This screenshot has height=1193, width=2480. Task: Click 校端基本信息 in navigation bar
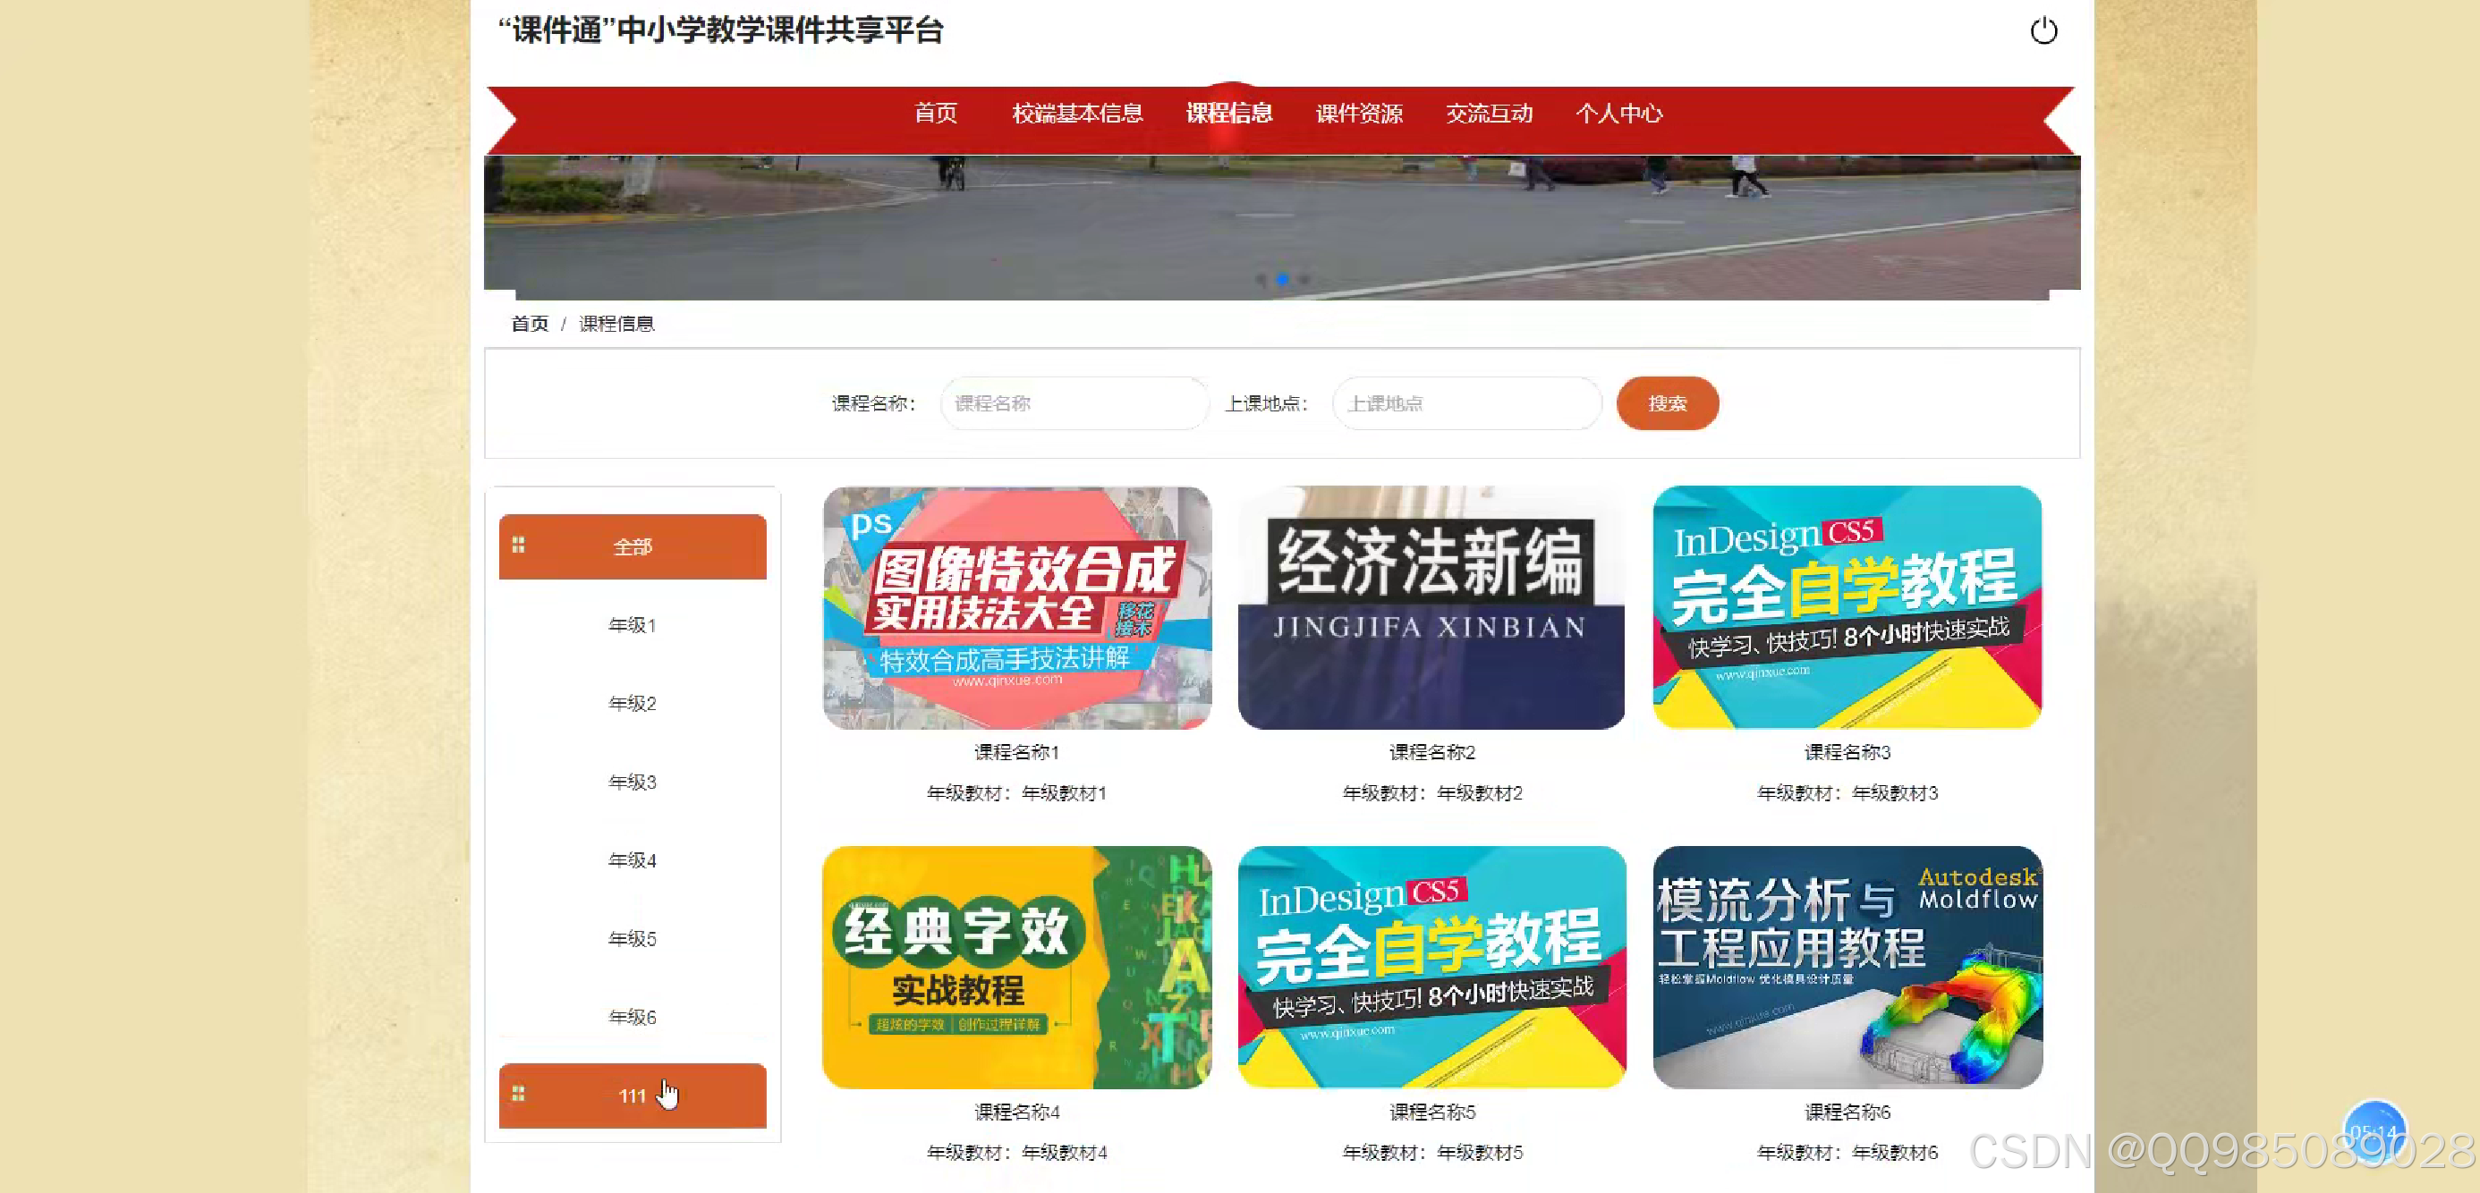click(1076, 114)
